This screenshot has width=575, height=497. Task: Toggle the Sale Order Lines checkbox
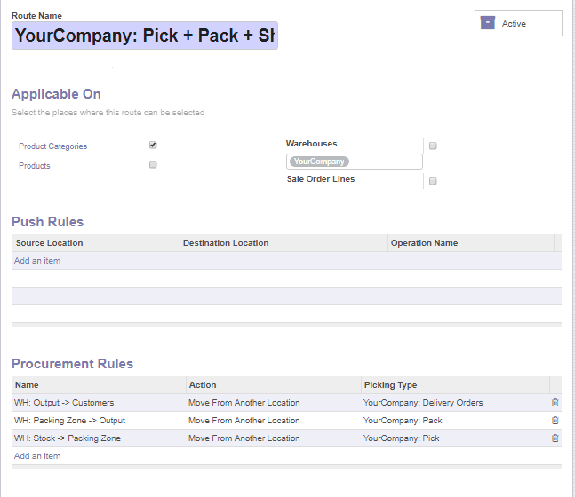coord(433,181)
